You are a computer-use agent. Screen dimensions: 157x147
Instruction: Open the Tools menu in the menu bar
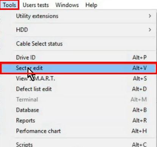9,5
